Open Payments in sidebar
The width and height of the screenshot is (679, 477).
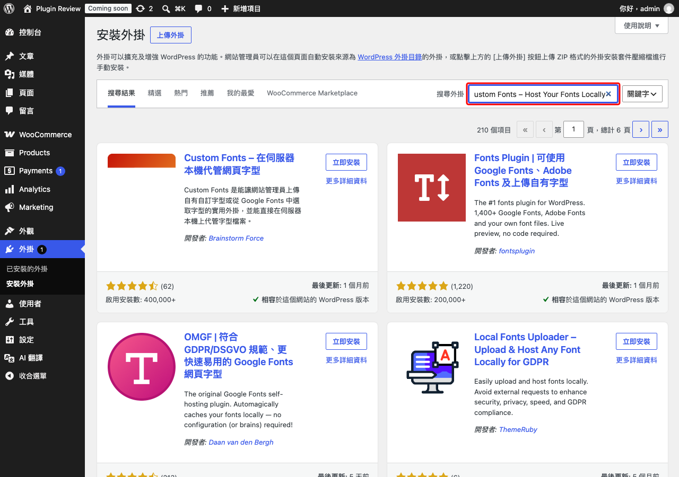click(42, 171)
